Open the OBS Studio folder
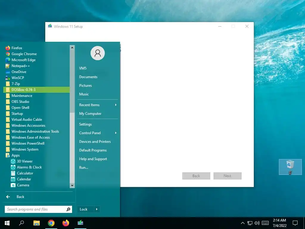 [x=36, y=102]
